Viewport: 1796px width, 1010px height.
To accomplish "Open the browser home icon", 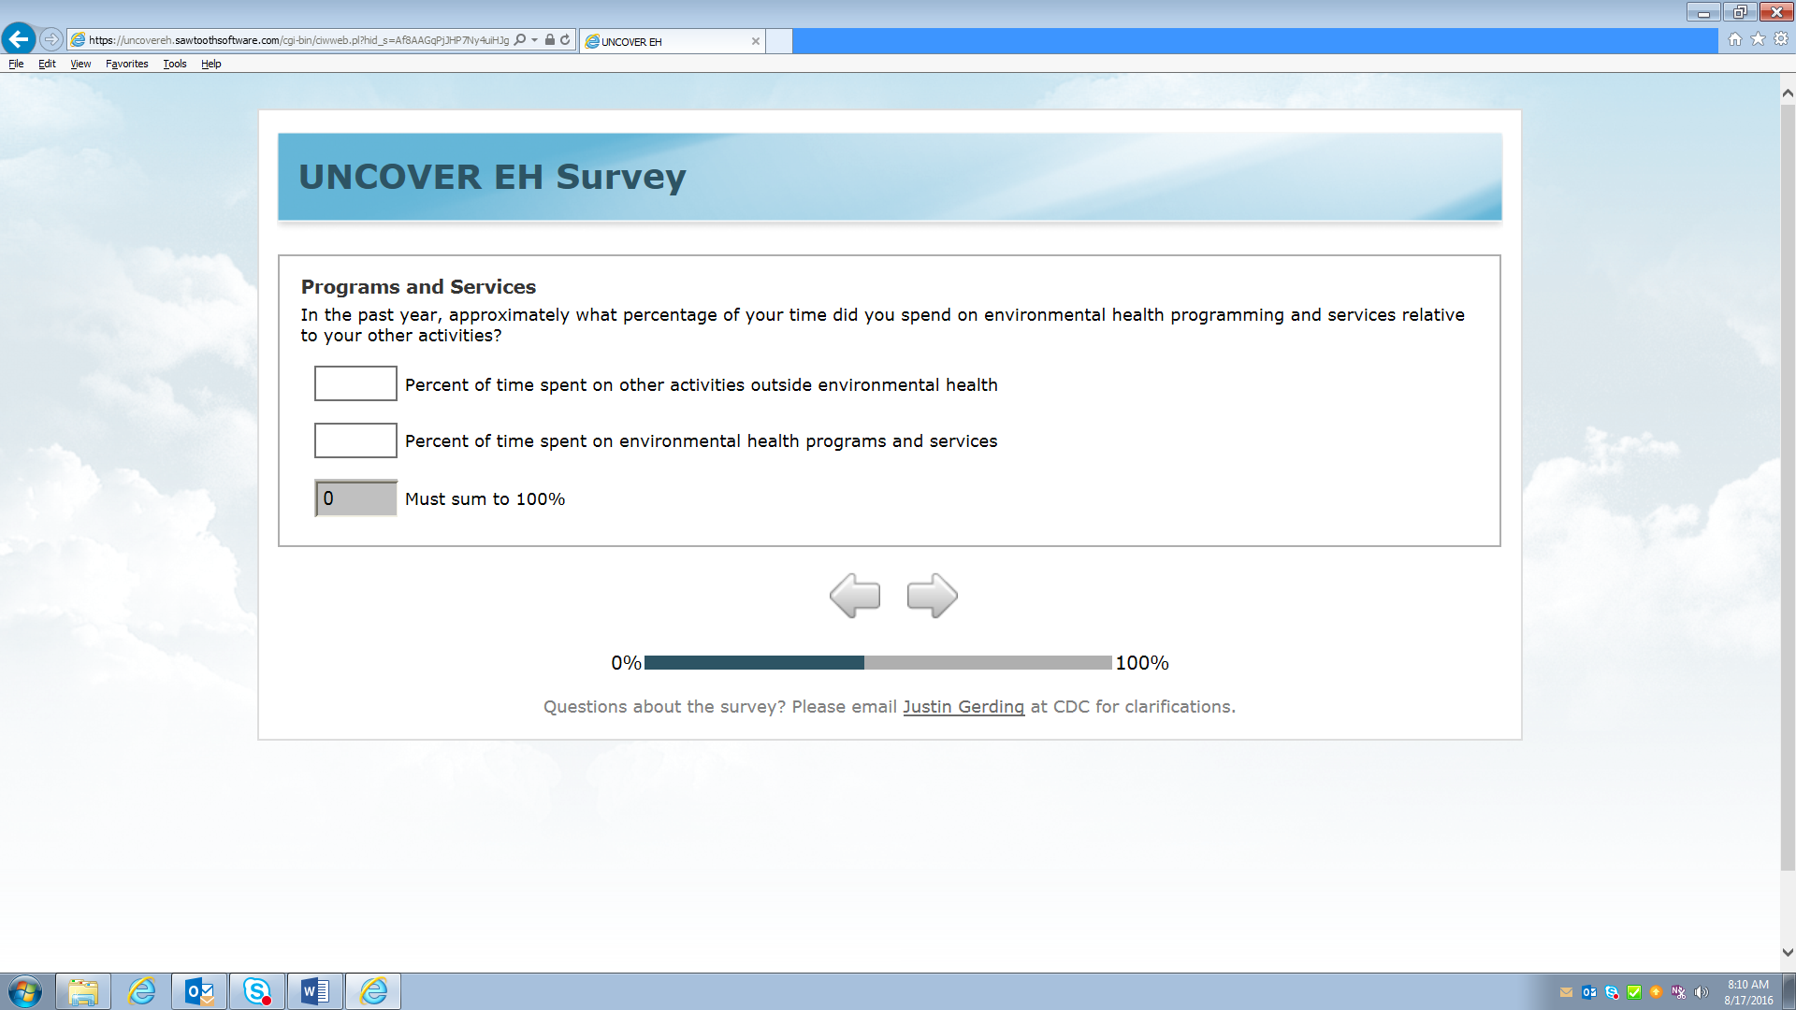I will pyautogui.click(x=1735, y=39).
